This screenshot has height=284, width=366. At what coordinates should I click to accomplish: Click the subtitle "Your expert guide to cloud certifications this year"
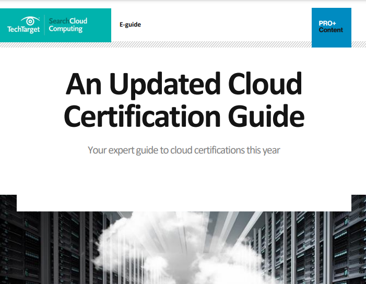[x=184, y=150]
